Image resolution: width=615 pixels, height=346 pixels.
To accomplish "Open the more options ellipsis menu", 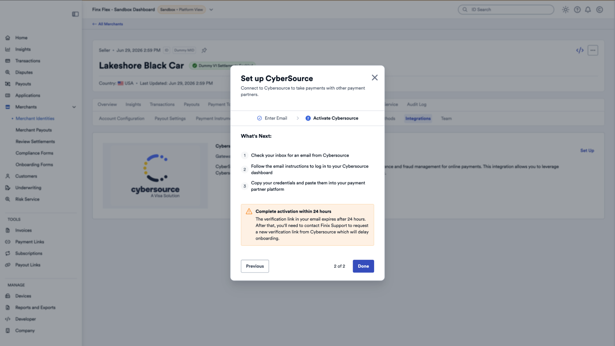I will coord(593,50).
